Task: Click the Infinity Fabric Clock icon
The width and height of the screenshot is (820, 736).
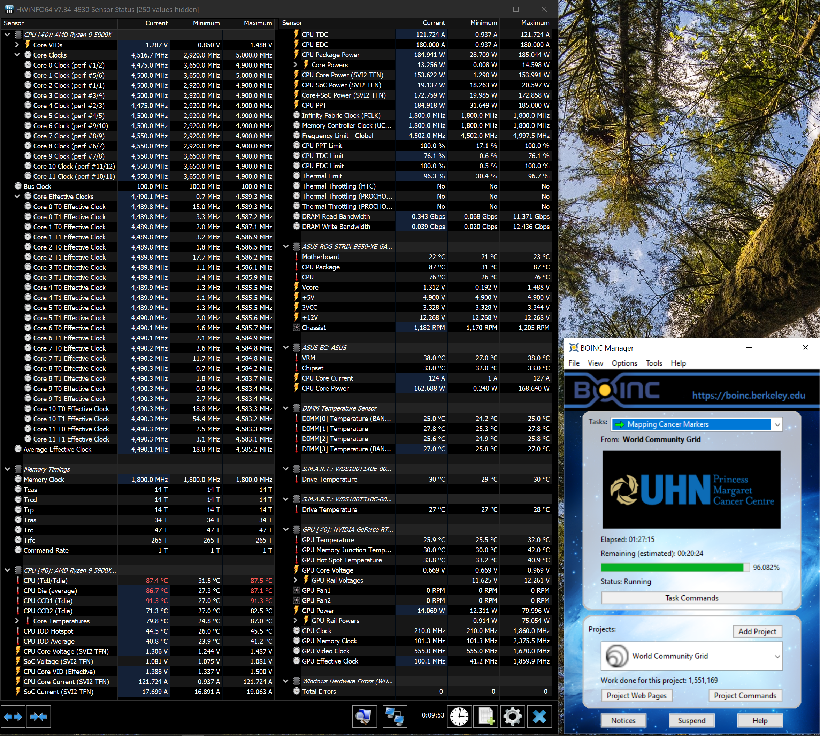Action: coord(296,115)
